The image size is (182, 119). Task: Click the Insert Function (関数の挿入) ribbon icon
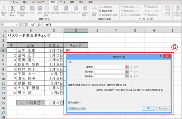pos(4,11)
